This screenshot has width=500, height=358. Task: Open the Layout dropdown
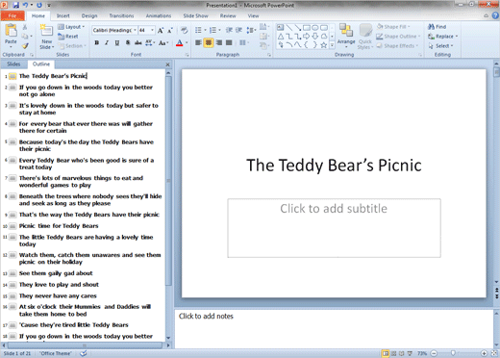pyautogui.click(x=71, y=27)
